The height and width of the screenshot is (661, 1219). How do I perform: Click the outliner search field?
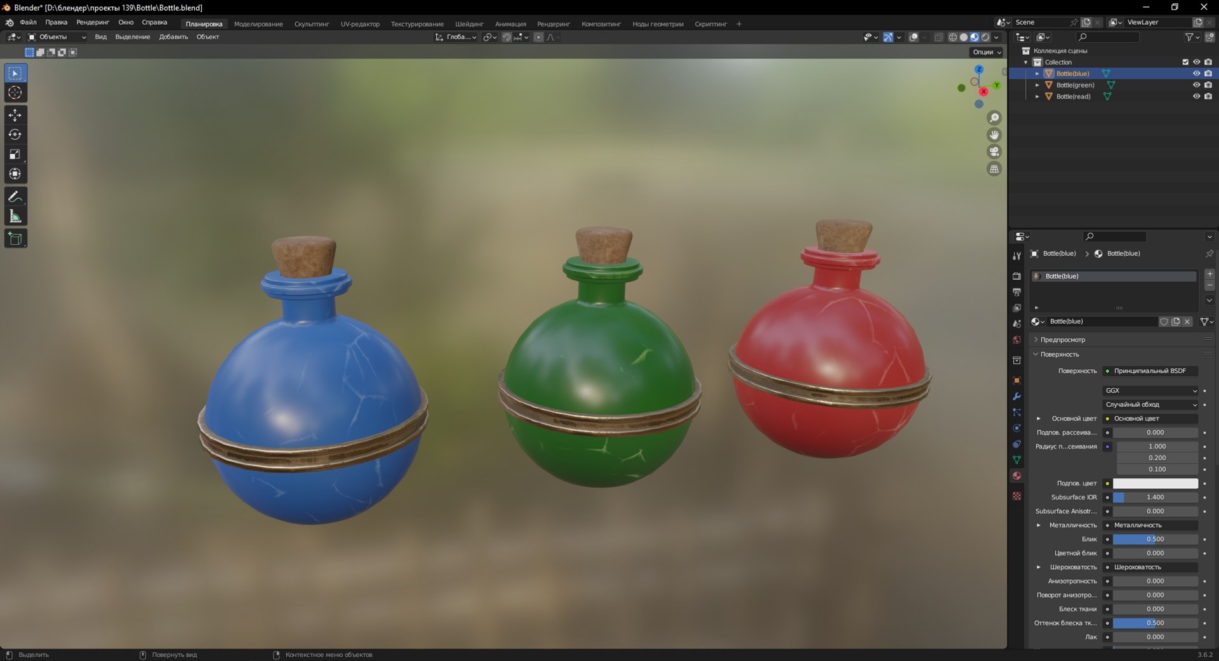click(x=1108, y=37)
